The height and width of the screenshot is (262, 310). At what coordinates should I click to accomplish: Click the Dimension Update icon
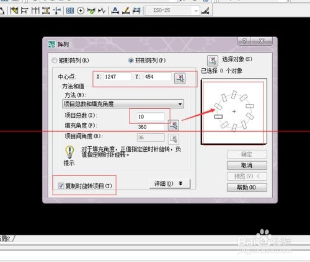136,11
